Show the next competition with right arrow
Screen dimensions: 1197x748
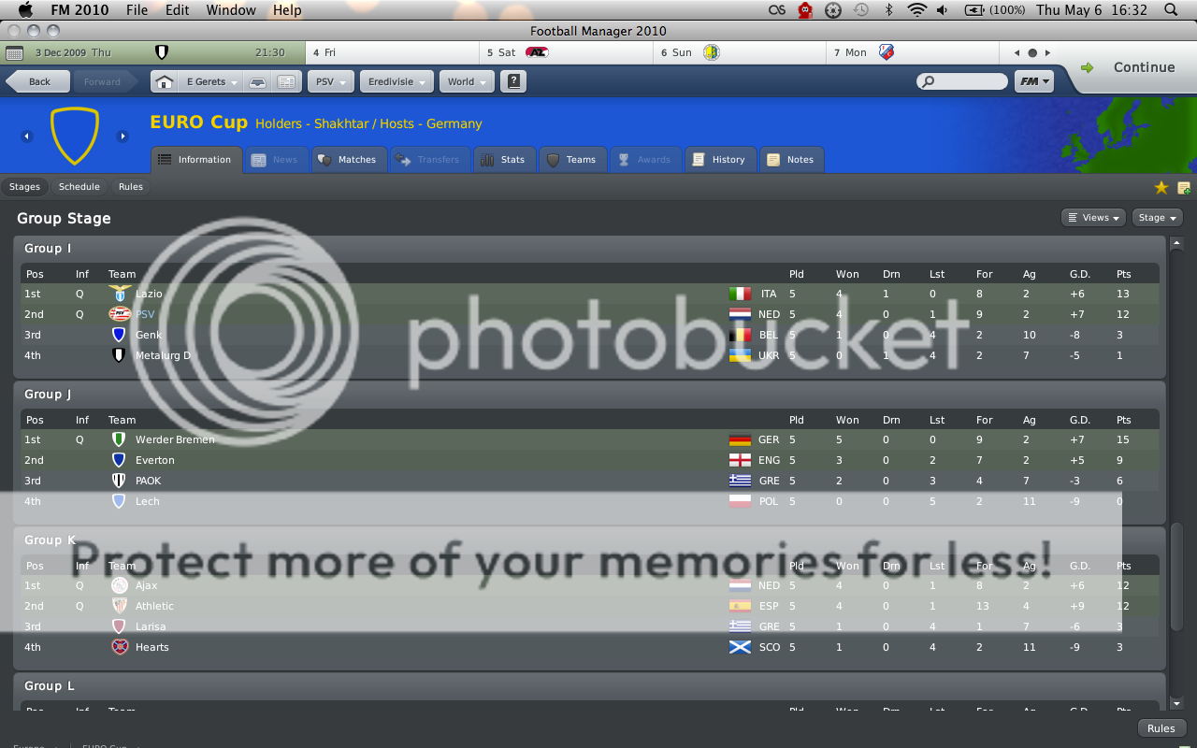[x=122, y=137]
